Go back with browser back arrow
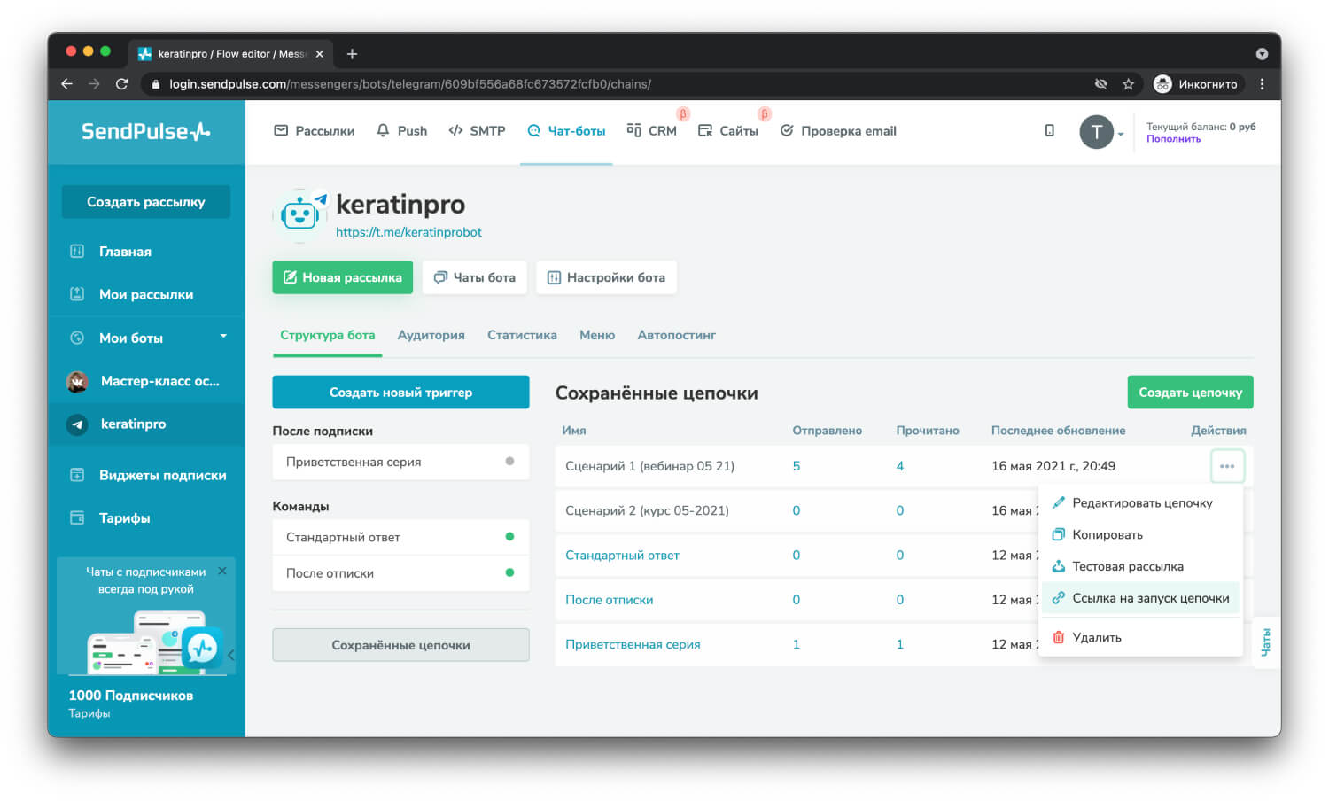1329x801 pixels. [x=66, y=84]
